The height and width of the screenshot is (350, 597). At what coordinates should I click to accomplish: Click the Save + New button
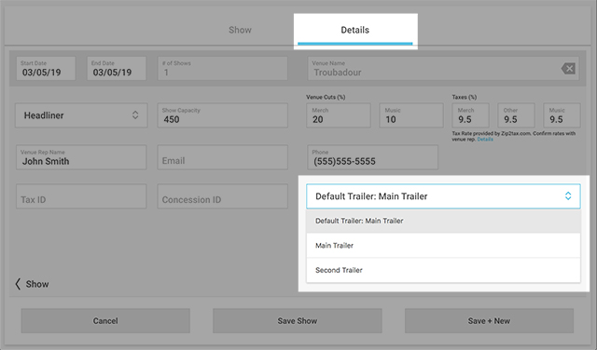pos(489,321)
